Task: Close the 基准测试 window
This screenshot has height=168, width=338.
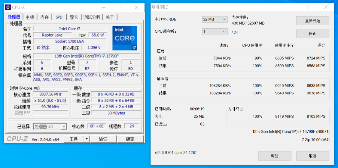Action: [326, 7]
